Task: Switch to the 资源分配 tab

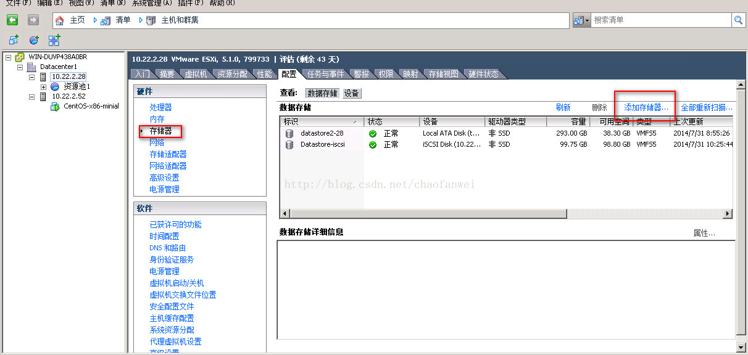Action: [x=232, y=74]
